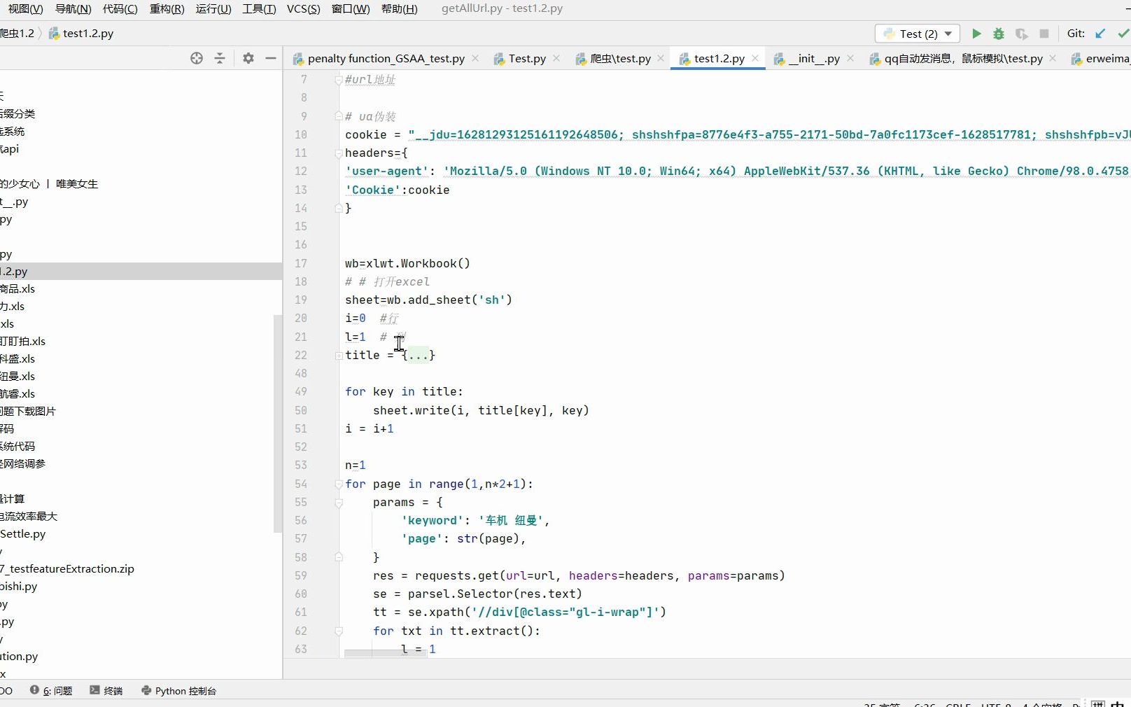Viewport: 1131px width, 707px height.
Task: Open 6: 问题 problems tool window
Action: pyautogui.click(x=52, y=691)
